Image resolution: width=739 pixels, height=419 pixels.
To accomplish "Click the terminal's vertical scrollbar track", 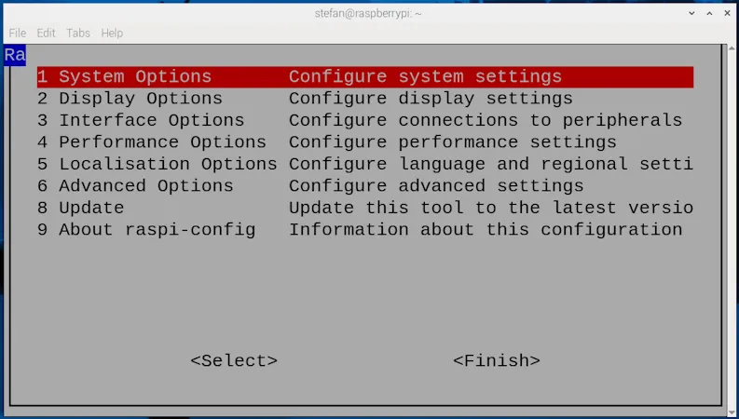I will (x=731, y=233).
